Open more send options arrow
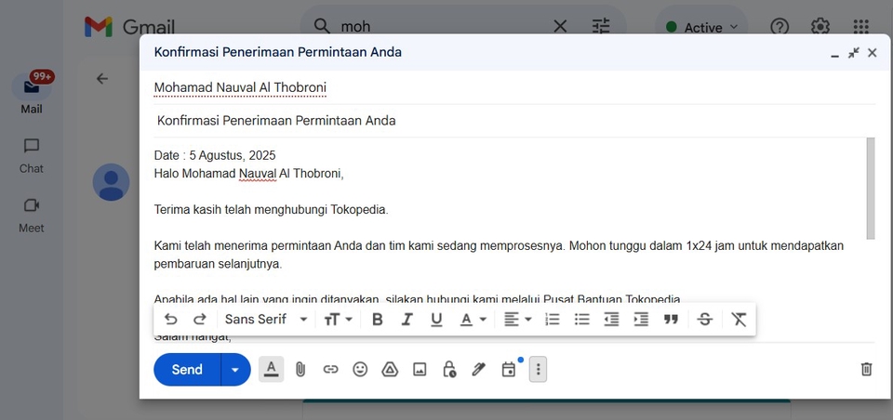 click(x=235, y=370)
